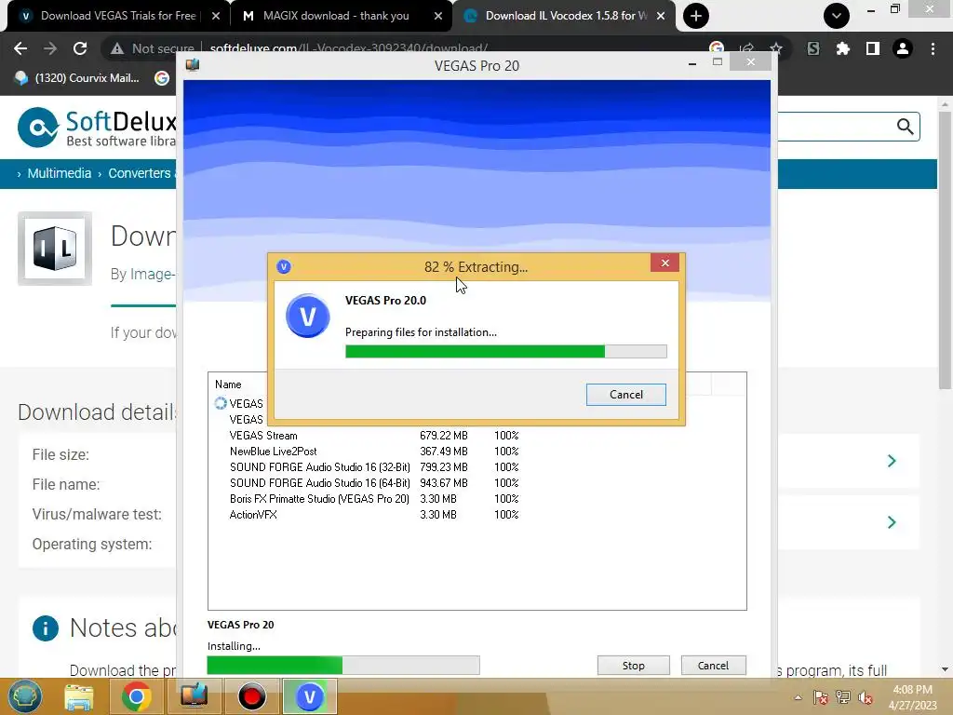The height and width of the screenshot is (715, 953).
Task: Click the 679.22 MB size value
Action: pyautogui.click(x=444, y=436)
